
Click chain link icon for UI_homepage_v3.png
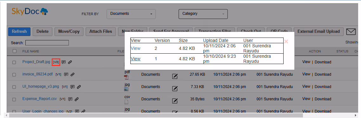[x=79, y=87]
